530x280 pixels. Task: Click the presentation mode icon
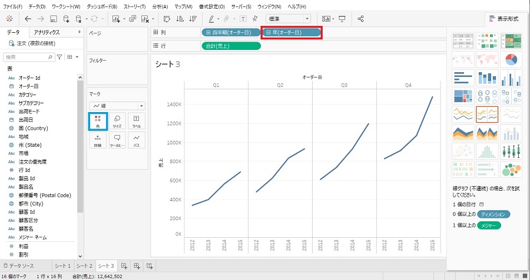click(x=342, y=19)
